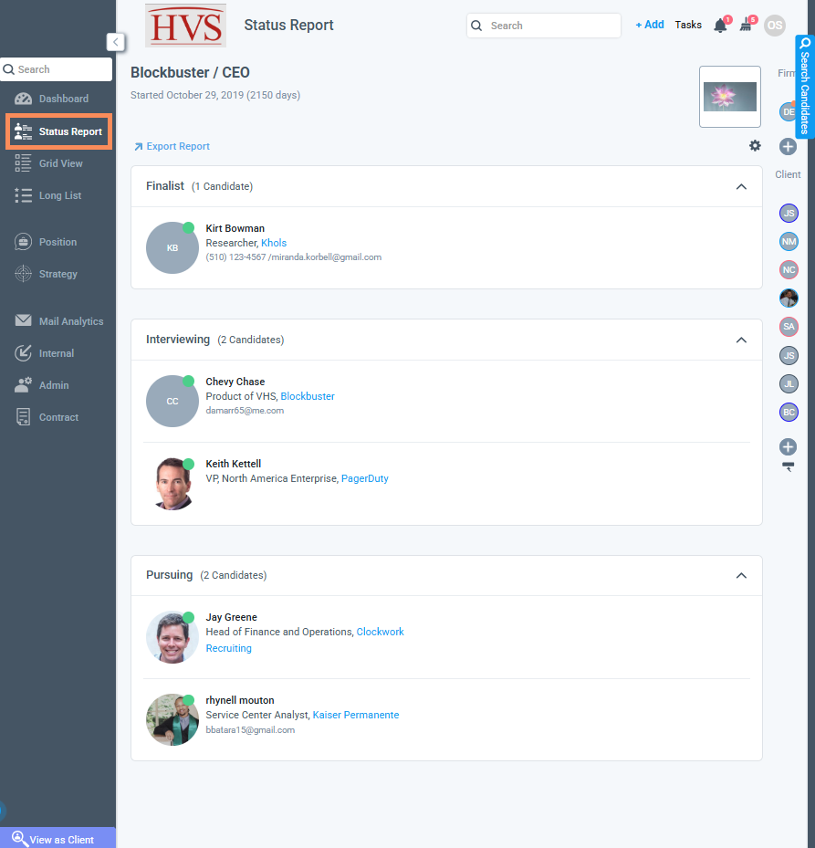815x848 pixels.
Task: Click the Internal sidebar icon
Action: coord(23,353)
